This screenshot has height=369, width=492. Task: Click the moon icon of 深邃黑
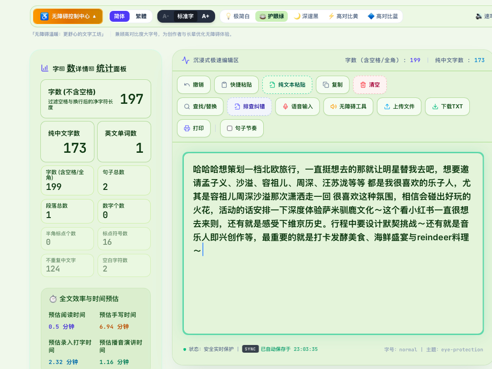click(297, 16)
